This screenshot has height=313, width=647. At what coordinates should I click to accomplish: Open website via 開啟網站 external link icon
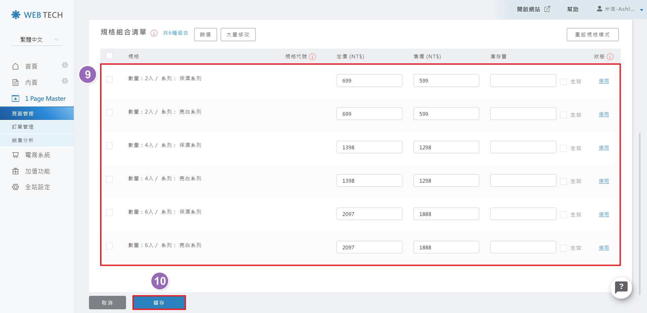tap(547, 9)
